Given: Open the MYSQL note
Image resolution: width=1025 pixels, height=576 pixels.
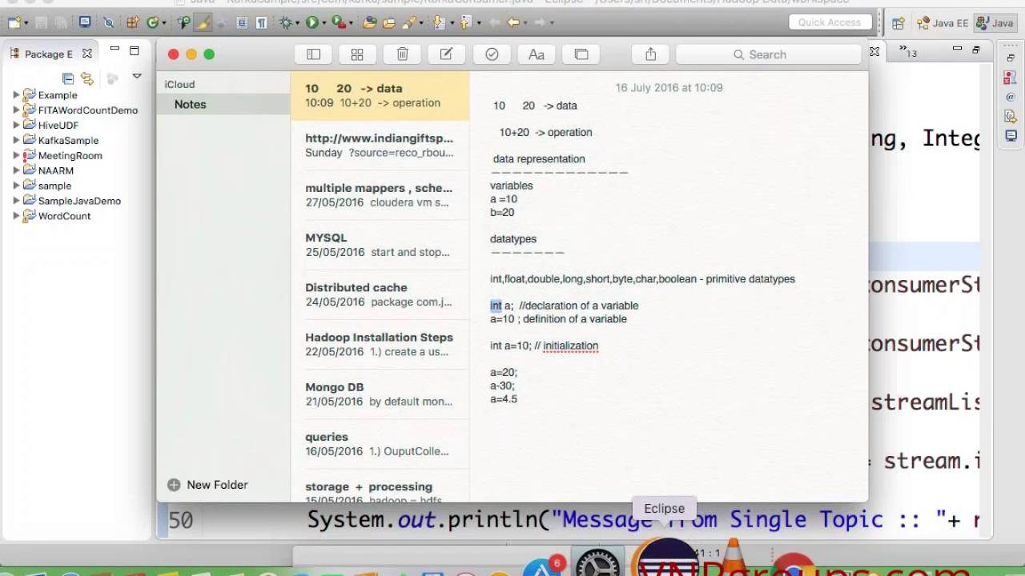Looking at the screenshot, I should pos(380,245).
